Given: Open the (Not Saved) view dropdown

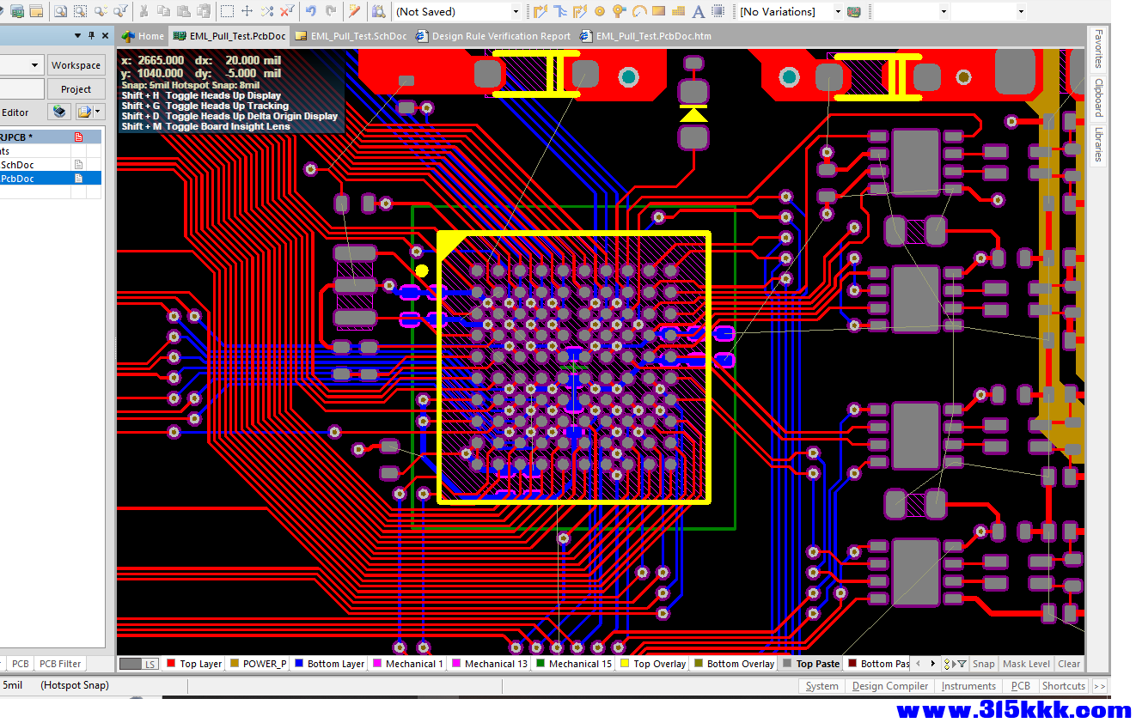Looking at the screenshot, I should point(516,12).
